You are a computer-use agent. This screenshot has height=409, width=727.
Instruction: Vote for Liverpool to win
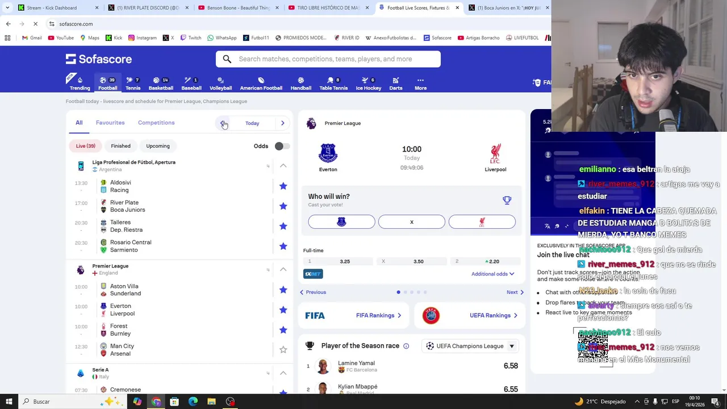[x=482, y=222]
